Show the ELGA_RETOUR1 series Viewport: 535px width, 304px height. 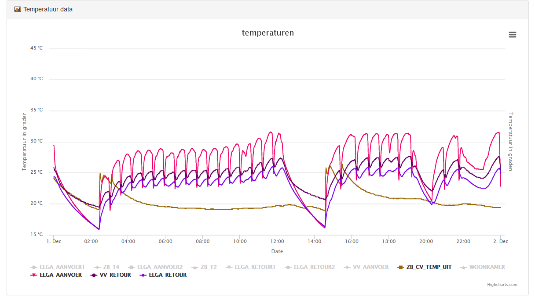point(255,267)
